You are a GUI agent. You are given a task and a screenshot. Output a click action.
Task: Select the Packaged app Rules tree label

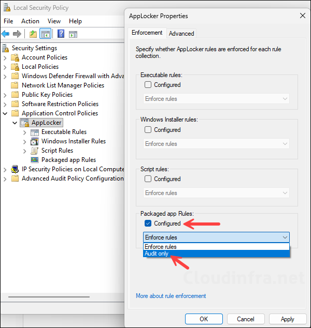pos(68,160)
